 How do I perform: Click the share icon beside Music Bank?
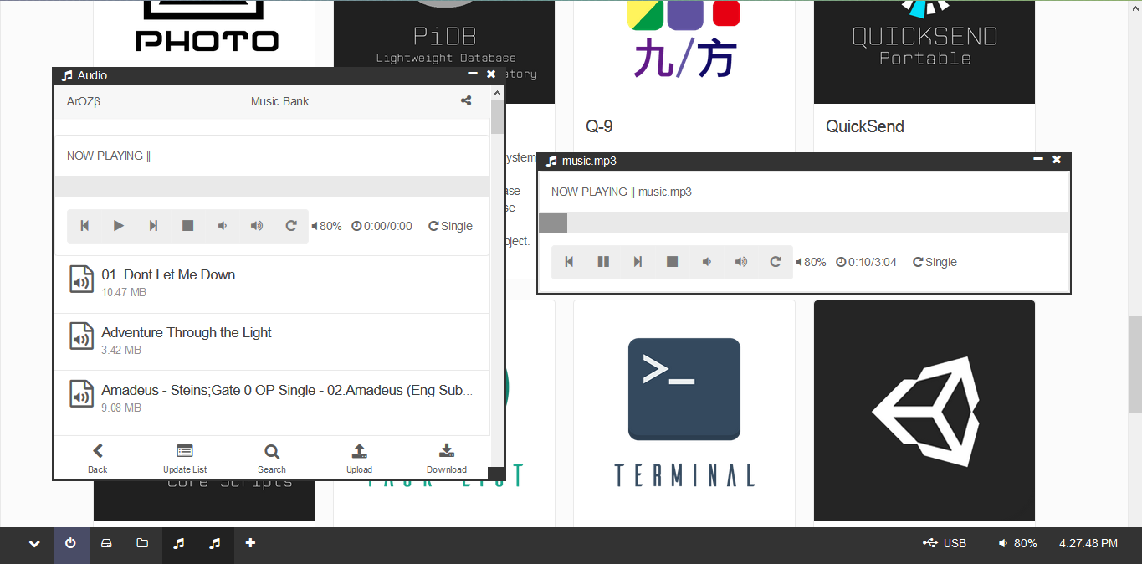466,101
